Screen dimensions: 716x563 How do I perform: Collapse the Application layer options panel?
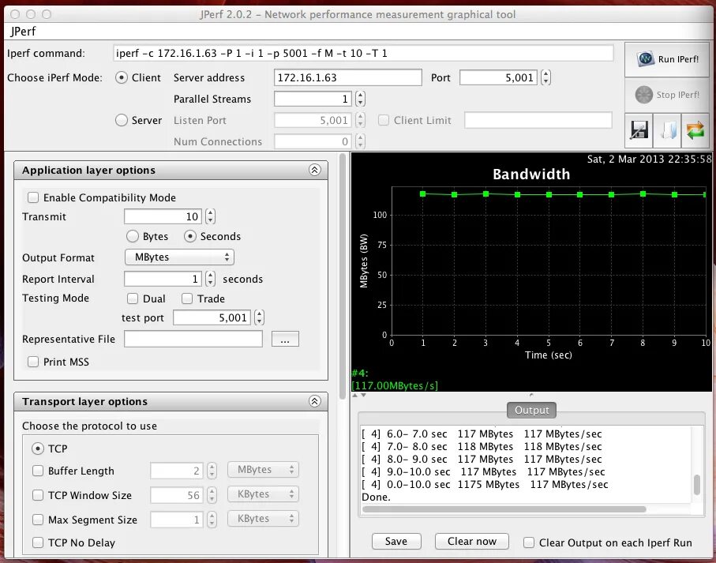point(315,170)
